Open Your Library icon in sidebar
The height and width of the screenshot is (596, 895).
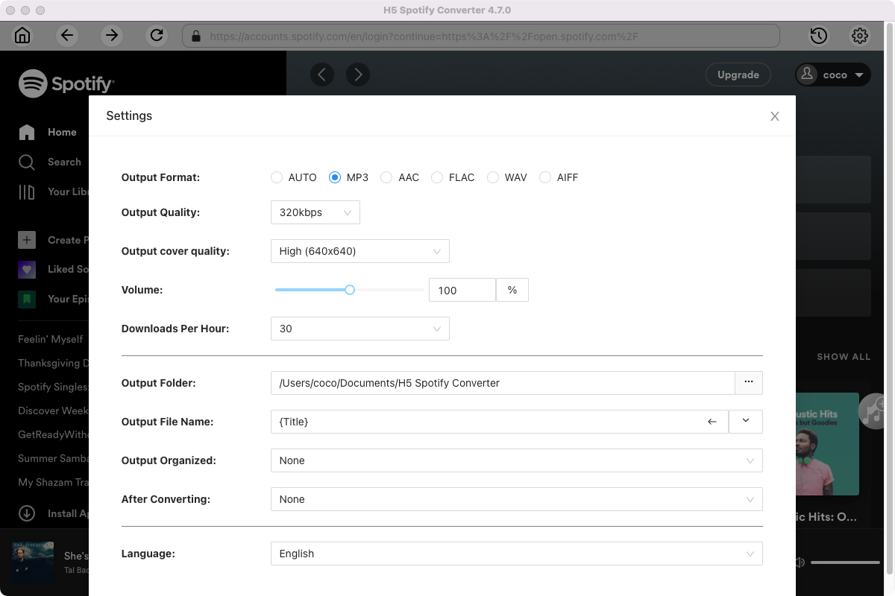27,192
